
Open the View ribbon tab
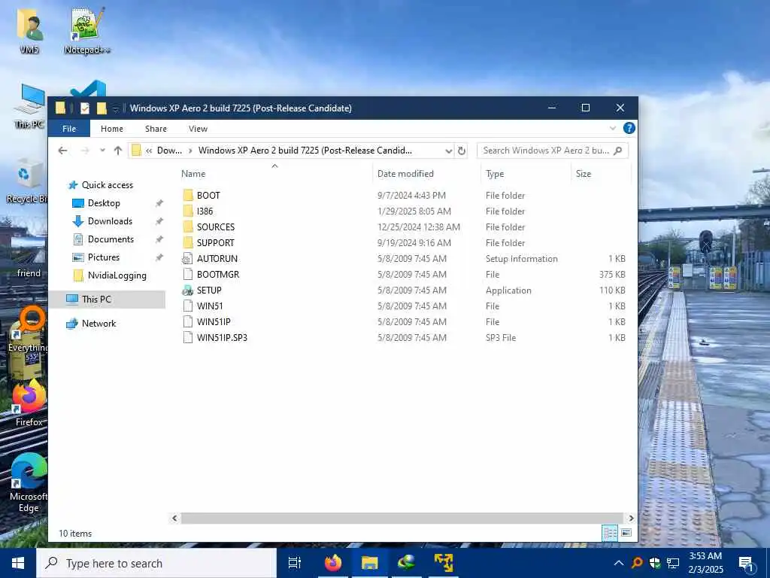[198, 129]
